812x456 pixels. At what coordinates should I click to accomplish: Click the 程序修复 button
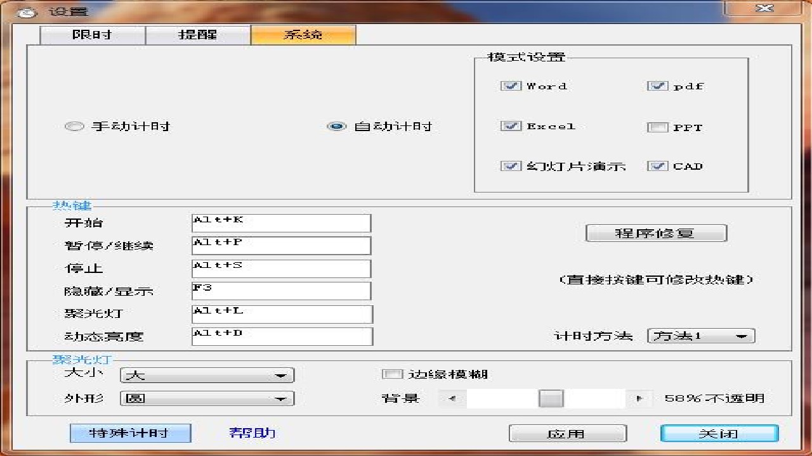(656, 232)
